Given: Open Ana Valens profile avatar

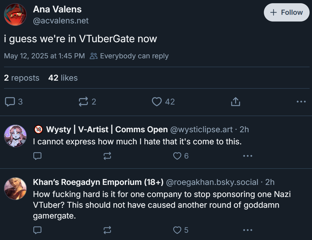Looking at the screenshot, I should 15,15.
